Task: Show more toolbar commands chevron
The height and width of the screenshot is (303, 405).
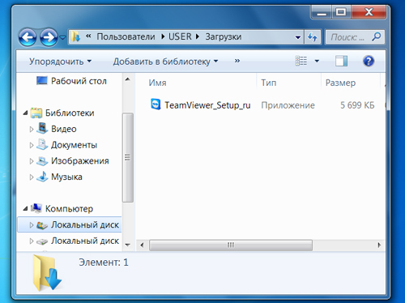Action: click(x=237, y=61)
